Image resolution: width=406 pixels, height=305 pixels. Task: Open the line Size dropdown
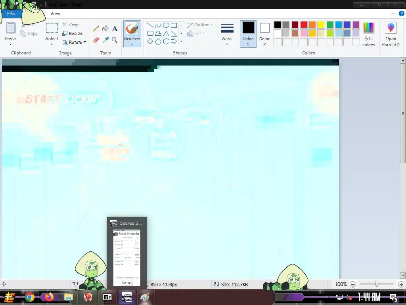(x=227, y=34)
